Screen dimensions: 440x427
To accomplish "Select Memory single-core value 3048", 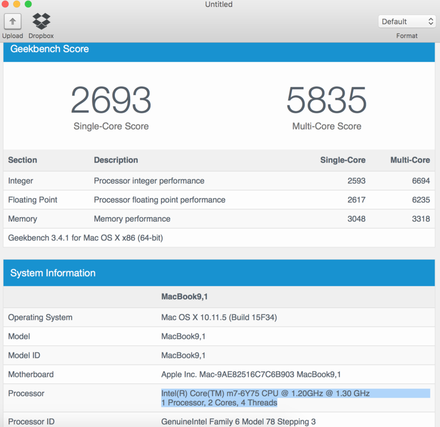I will [x=356, y=219].
